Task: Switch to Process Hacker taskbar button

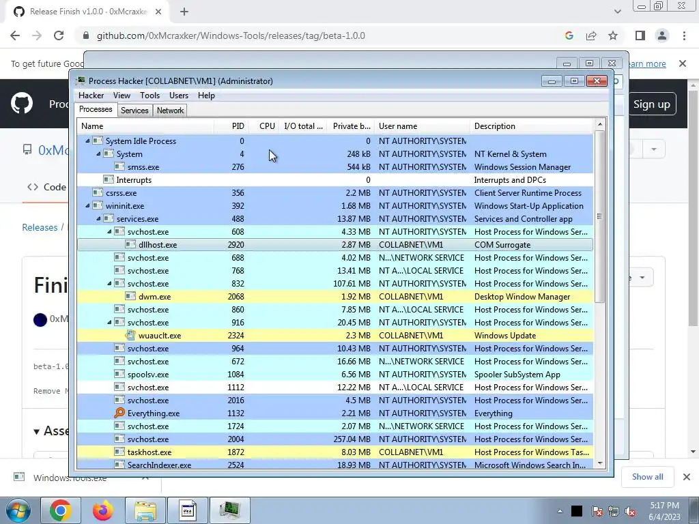Action: click(230, 510)
